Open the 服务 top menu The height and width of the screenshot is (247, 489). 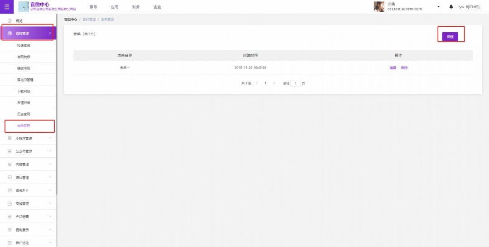coord(93,7)
